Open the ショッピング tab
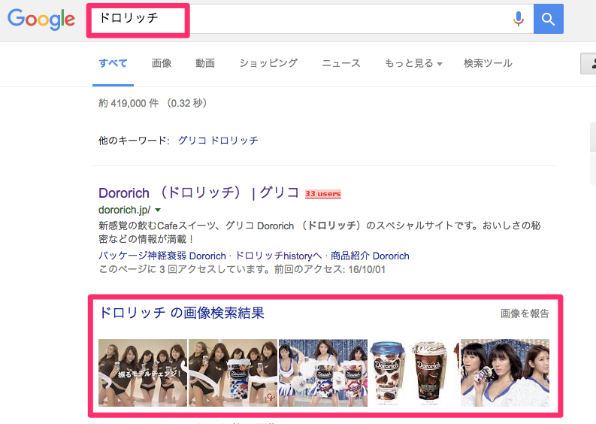 [x=268, y=63]
